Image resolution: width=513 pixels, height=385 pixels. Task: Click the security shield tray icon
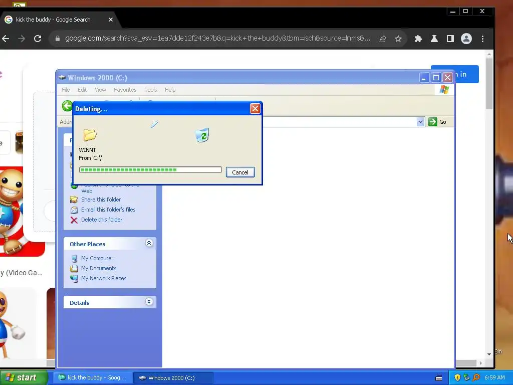click(x=457, y=377)
